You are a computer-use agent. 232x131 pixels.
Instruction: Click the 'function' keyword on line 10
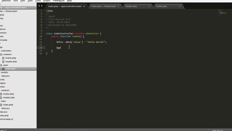66,36
